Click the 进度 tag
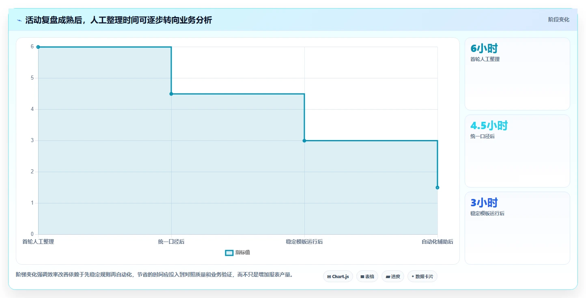586x298 pixels. pyautogui.click(x=393, y=276)
